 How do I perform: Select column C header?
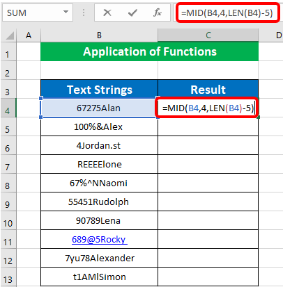click(208, 35)
